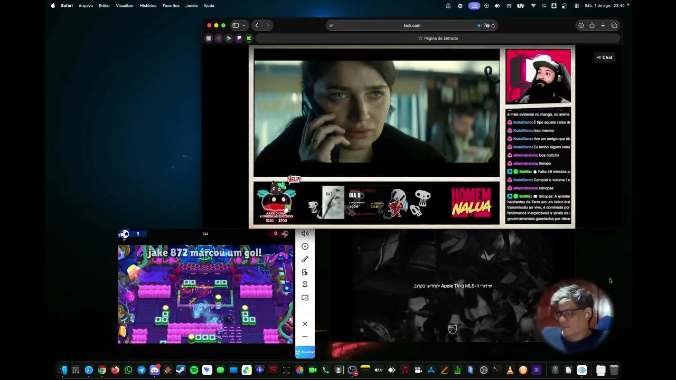This screenshot has height=380, width=676.
Task: Click the Atualizar upgrade button
Action: pos(305,352)
